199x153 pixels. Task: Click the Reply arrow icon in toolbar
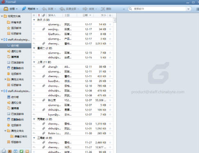pyautogui.click(x=44, y=9)
